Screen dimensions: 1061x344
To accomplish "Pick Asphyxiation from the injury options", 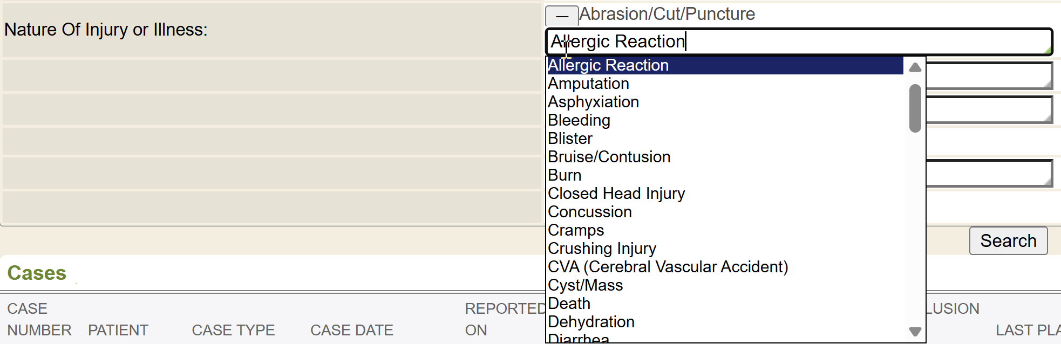I will click(x=593, y=102).
